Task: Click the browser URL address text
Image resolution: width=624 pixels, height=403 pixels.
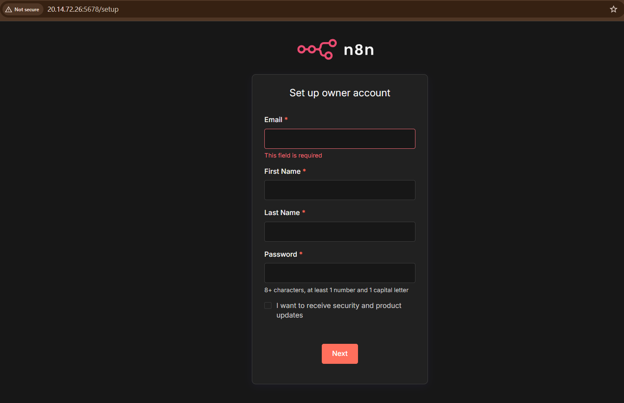Action: coord(83,9)
